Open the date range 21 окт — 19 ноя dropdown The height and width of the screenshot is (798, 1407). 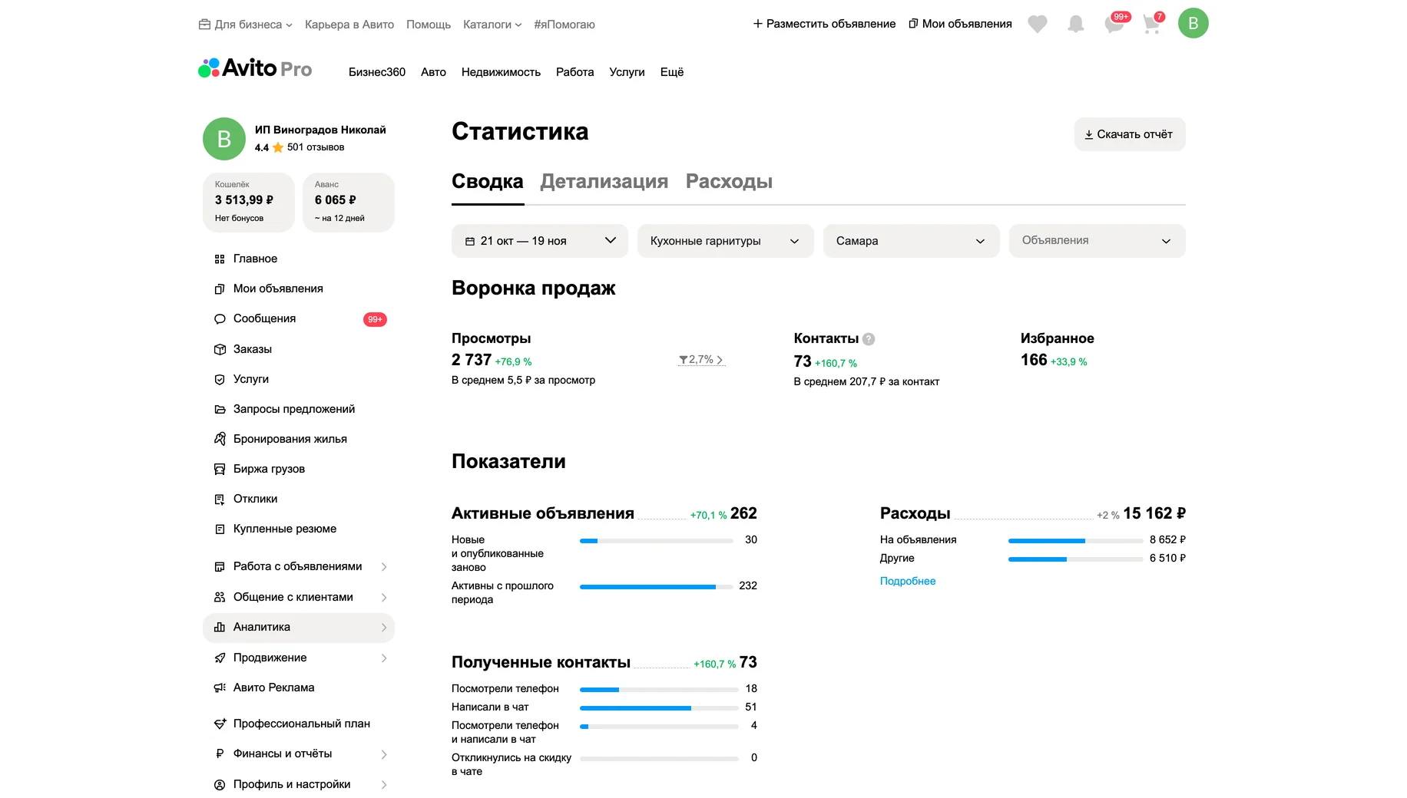pos(540,241)
